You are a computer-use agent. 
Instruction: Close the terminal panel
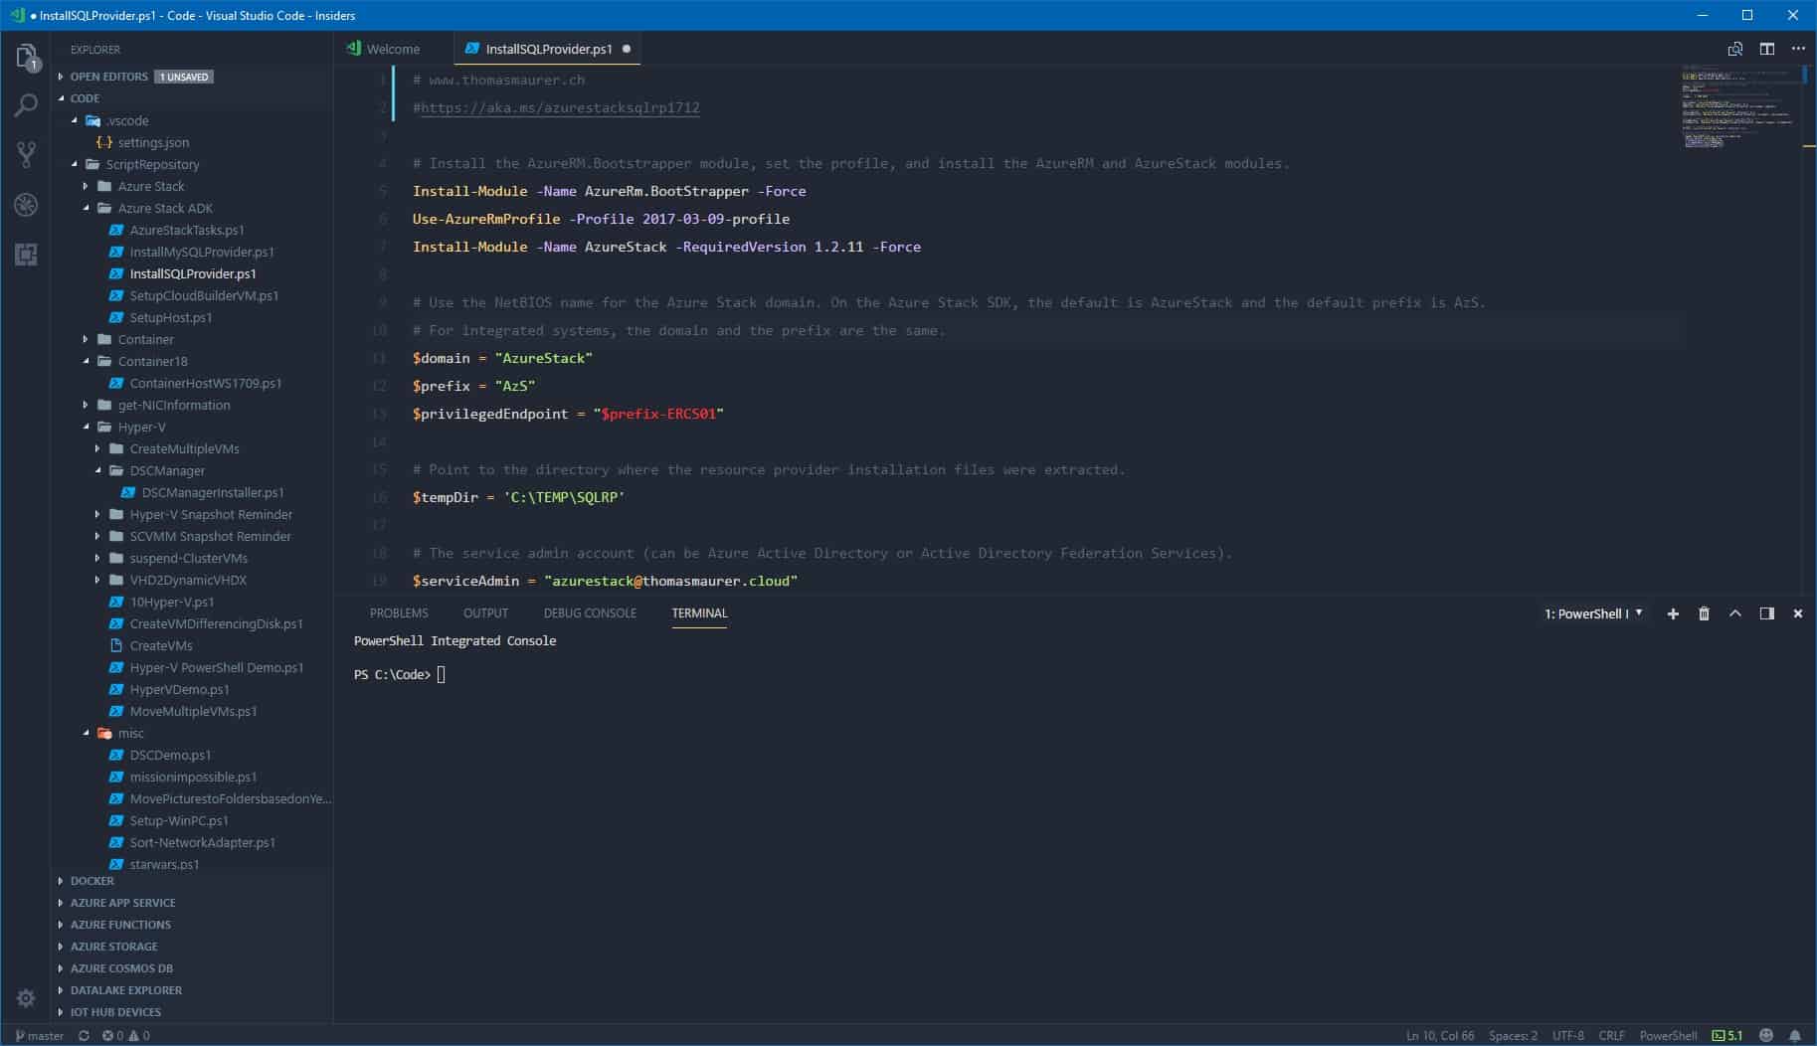click(x=1798, y=613)
